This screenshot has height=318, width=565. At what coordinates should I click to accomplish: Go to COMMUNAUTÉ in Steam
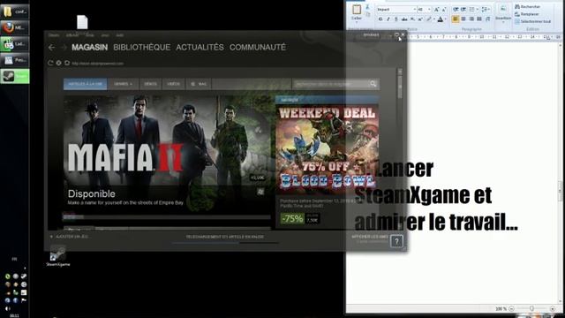pyautogui.click(x=258, y=47)
